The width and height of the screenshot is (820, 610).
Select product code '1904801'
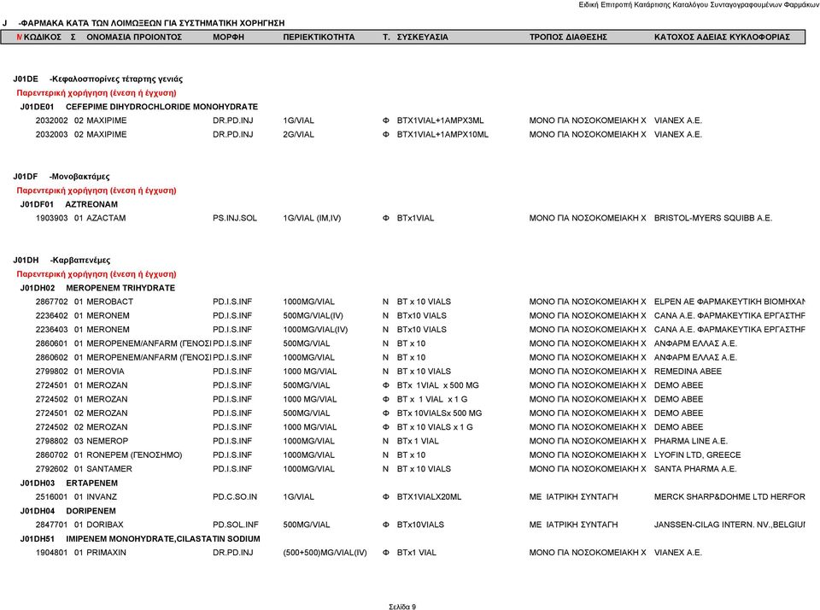coord(52,553)
